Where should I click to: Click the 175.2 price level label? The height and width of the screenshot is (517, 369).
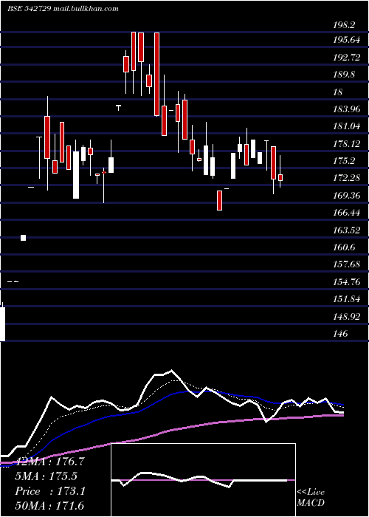pyautogui.click(x=344, y=161)
